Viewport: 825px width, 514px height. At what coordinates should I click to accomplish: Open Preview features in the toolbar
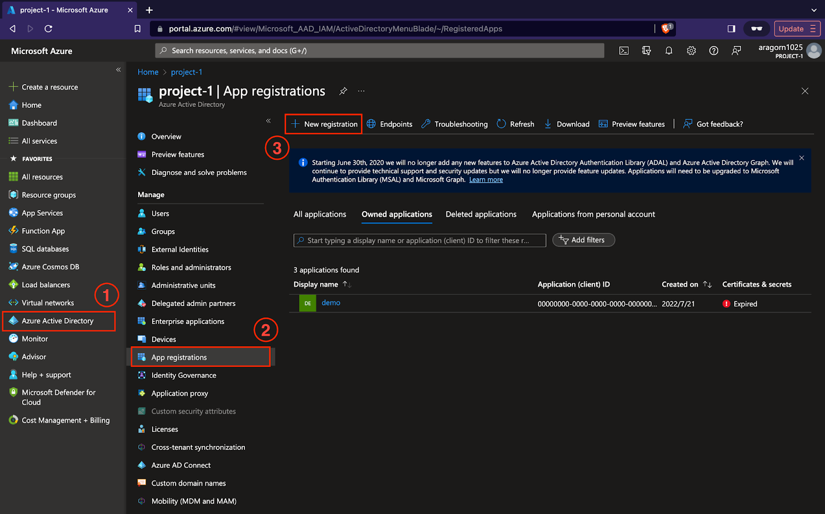point(632,124)
